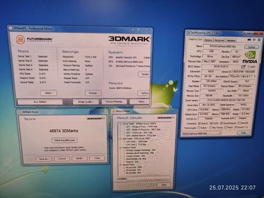264x198 pixels.
Task: Select the Pixel Shader 2.0 result row
Action: [136, 159]
